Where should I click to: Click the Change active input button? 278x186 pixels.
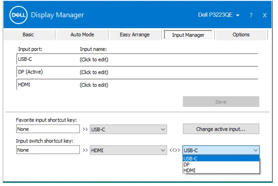pos(221,129)
